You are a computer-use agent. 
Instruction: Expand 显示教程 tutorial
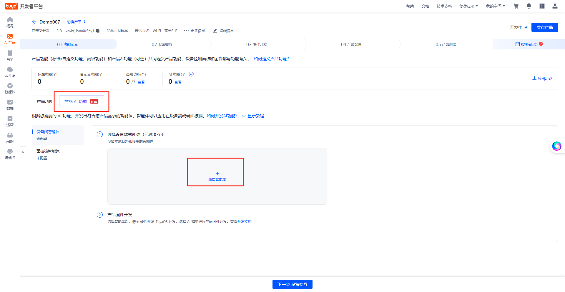pos(253,116)
